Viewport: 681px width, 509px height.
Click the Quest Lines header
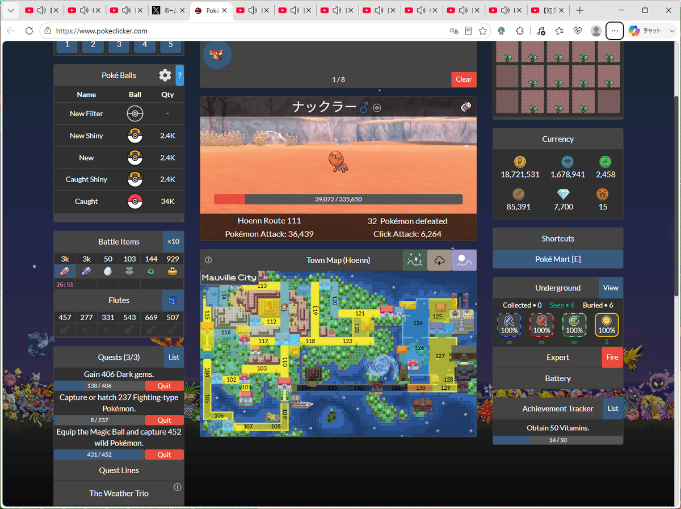(119, 470)
